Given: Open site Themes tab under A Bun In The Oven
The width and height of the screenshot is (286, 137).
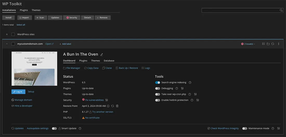Looking at the screenshot, I should pyautogui.click(x=96, y=60).
